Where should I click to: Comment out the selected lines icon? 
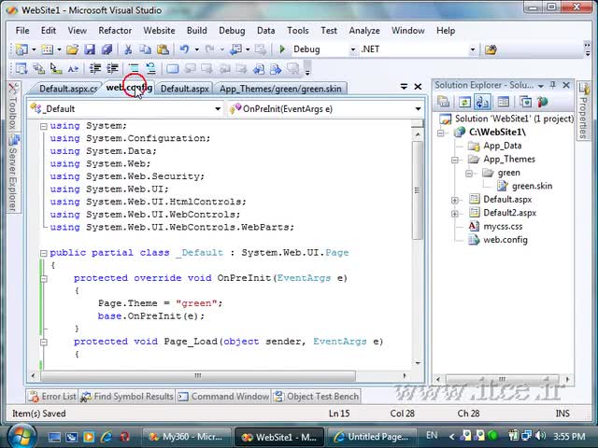point(134,68)
